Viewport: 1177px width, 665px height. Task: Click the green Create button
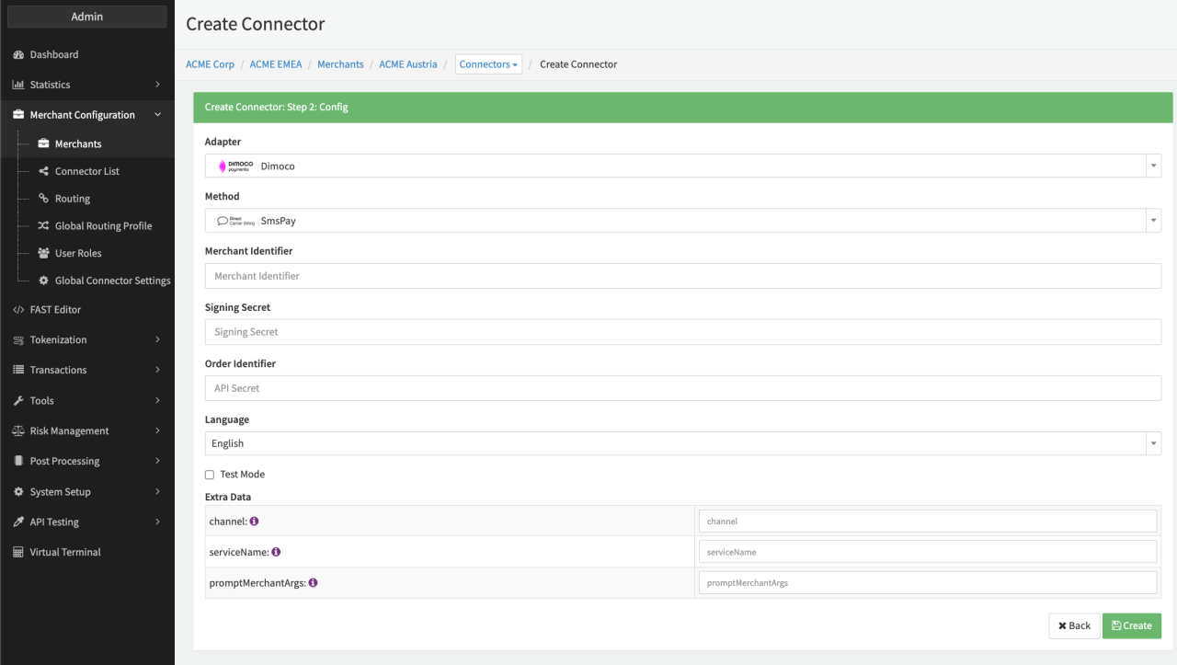[1131, 625]
